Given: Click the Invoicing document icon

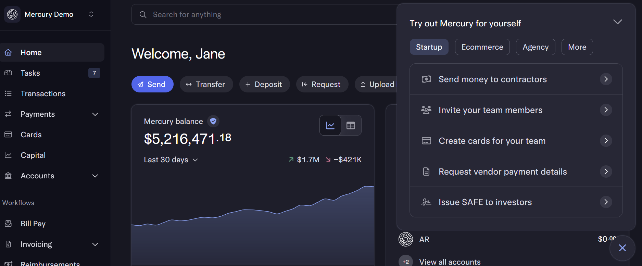Looking at the screenshot, I should pyautogui.click(x=8, y=244).
